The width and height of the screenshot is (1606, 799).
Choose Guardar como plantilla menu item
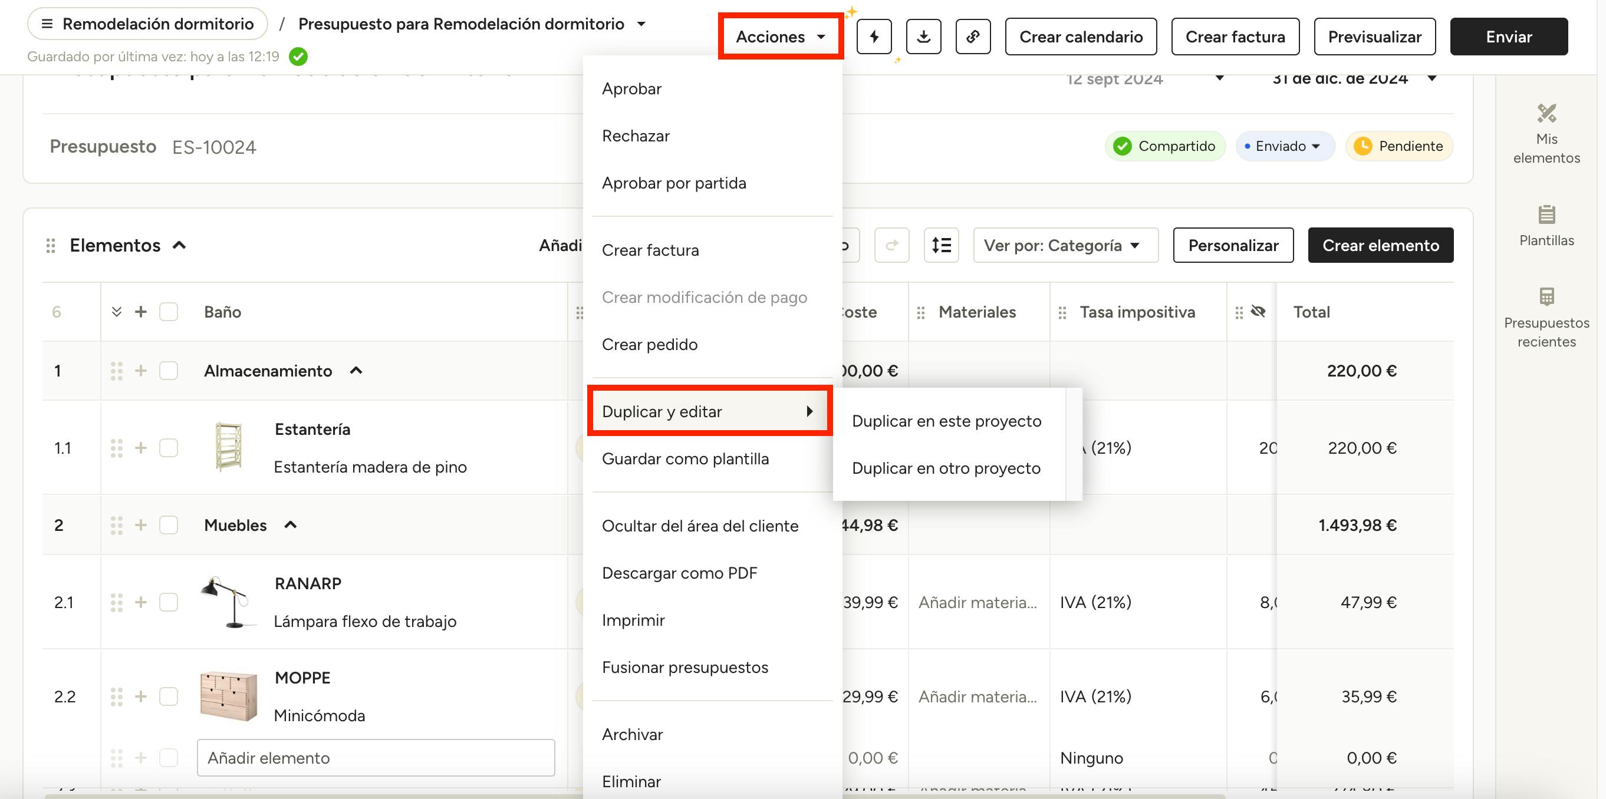[685, 458]
